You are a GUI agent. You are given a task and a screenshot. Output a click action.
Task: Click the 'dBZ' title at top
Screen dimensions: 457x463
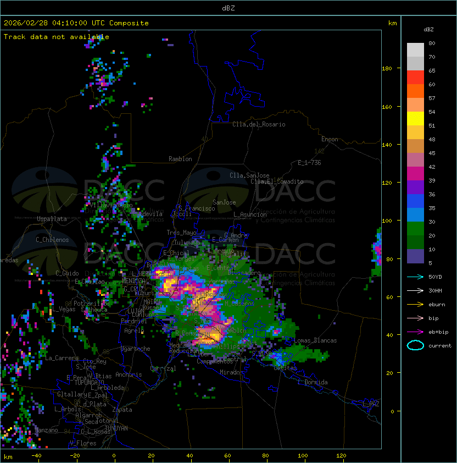tap(228, 8)
